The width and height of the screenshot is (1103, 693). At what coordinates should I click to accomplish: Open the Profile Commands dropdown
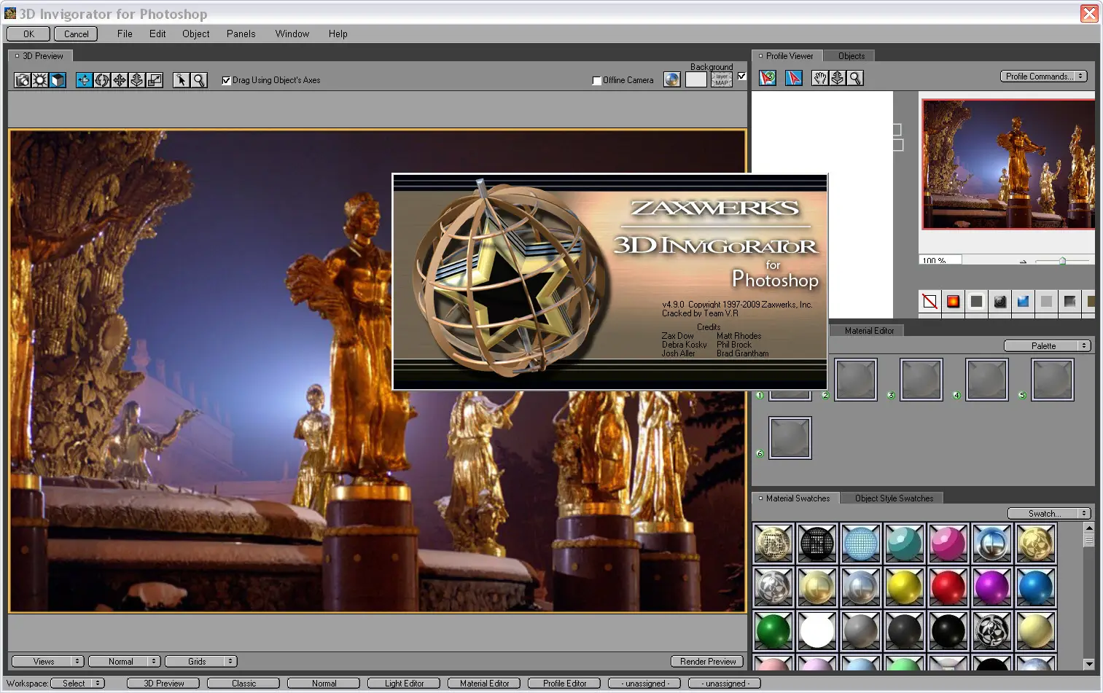coord(1044,77)
